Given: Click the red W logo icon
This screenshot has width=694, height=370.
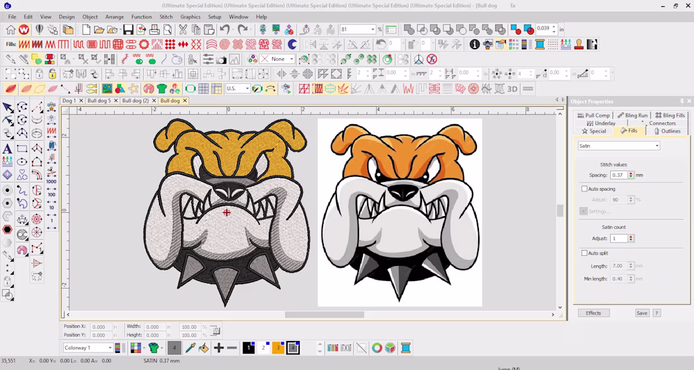Looking at the screenshot, I should tap(24, 30).
